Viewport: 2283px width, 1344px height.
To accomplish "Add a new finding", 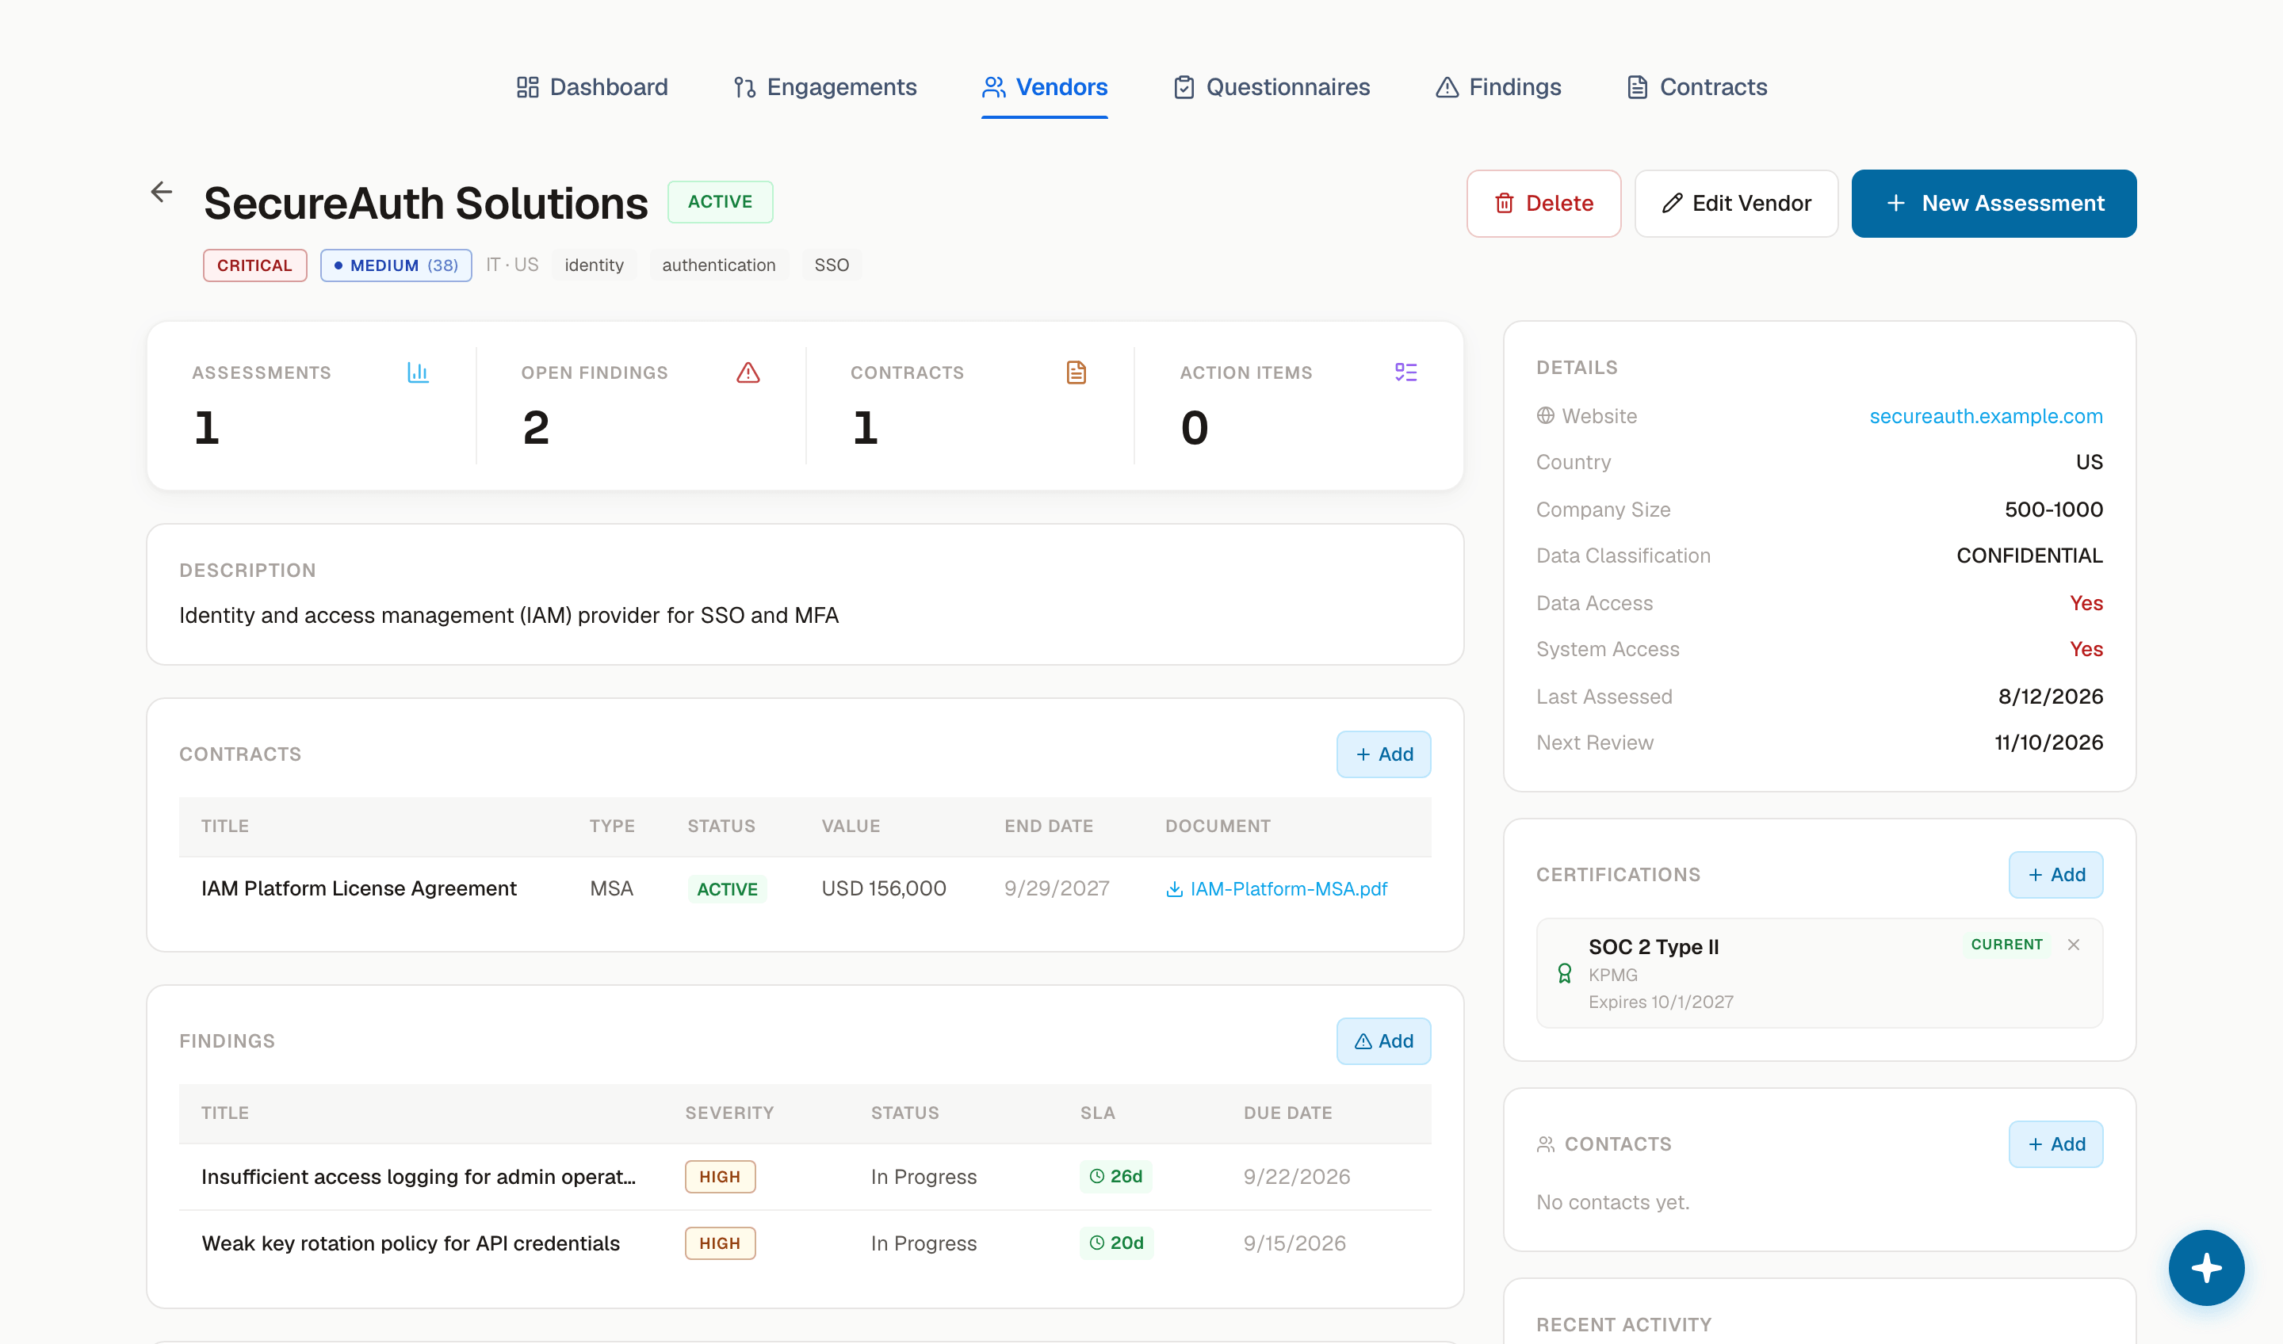I will tap(1383, 1041).
